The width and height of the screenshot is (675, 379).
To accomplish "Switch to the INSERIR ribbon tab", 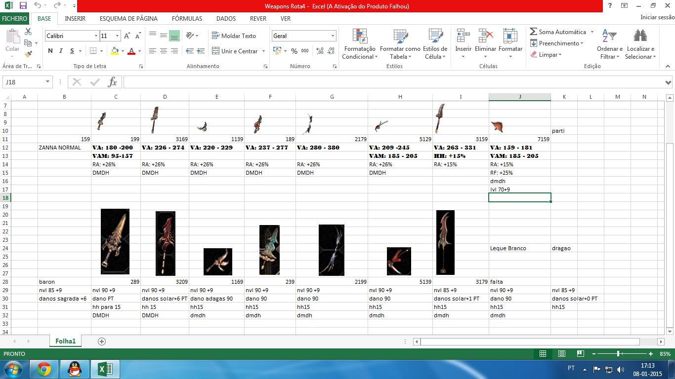I will point(75,19).
